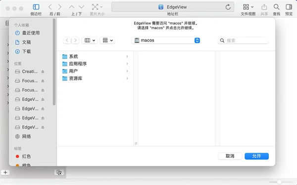
Task: Go back using EdgeView toolbar 后 arrow
Action: [x=50, y=7]
